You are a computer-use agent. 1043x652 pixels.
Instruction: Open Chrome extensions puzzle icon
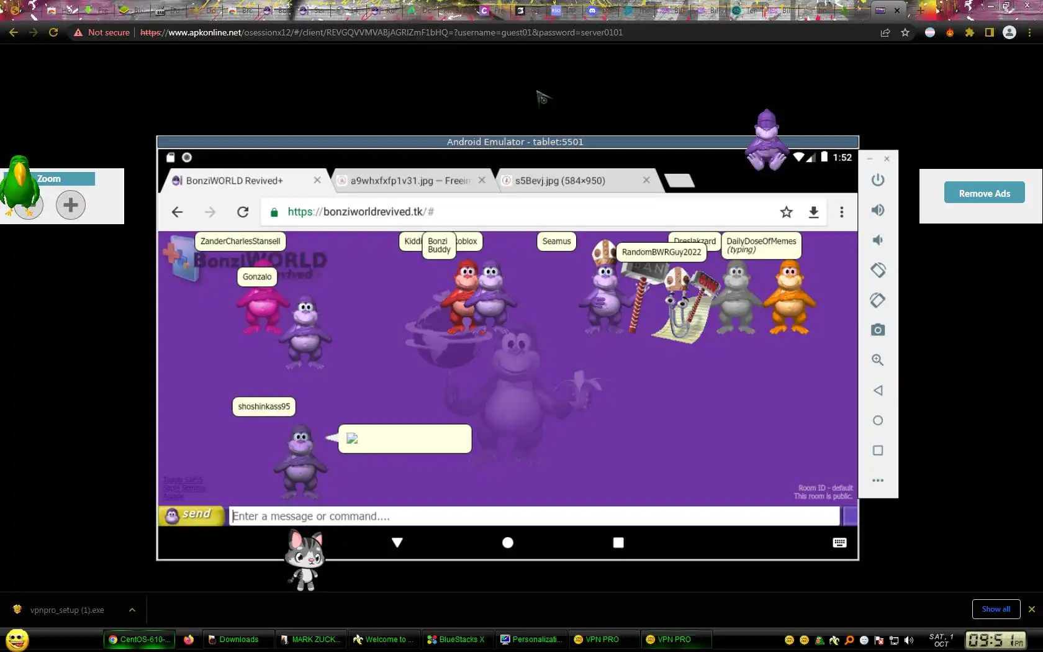click(969, 32)
